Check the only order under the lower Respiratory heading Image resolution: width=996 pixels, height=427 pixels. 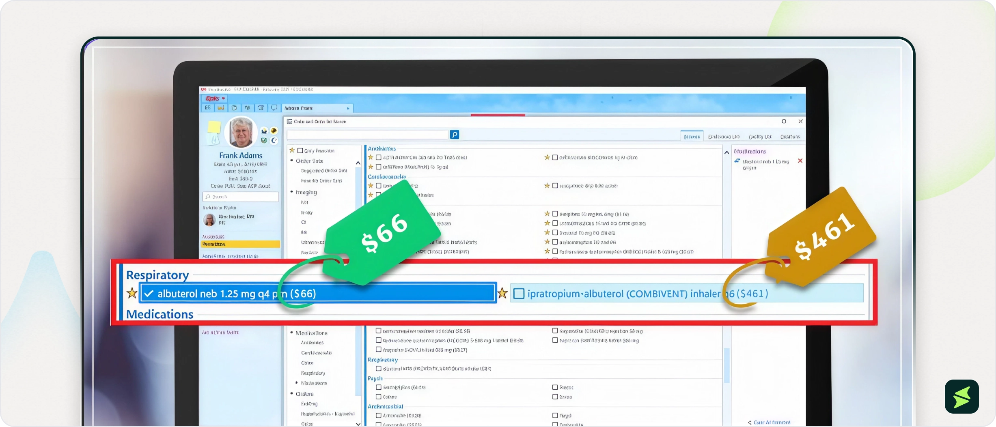tap(379, 369)
